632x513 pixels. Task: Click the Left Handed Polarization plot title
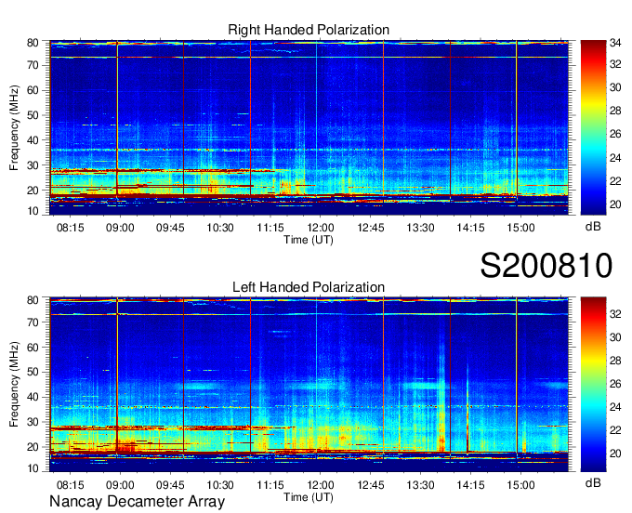coord(309,287)
